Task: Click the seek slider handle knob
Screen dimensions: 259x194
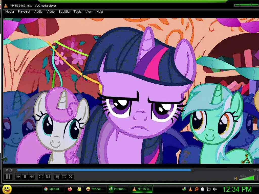Action: pyautogui.click(x=192, y=170)
